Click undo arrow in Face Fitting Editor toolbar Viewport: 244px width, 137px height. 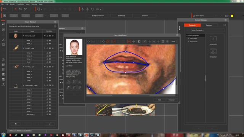(93, 41)
